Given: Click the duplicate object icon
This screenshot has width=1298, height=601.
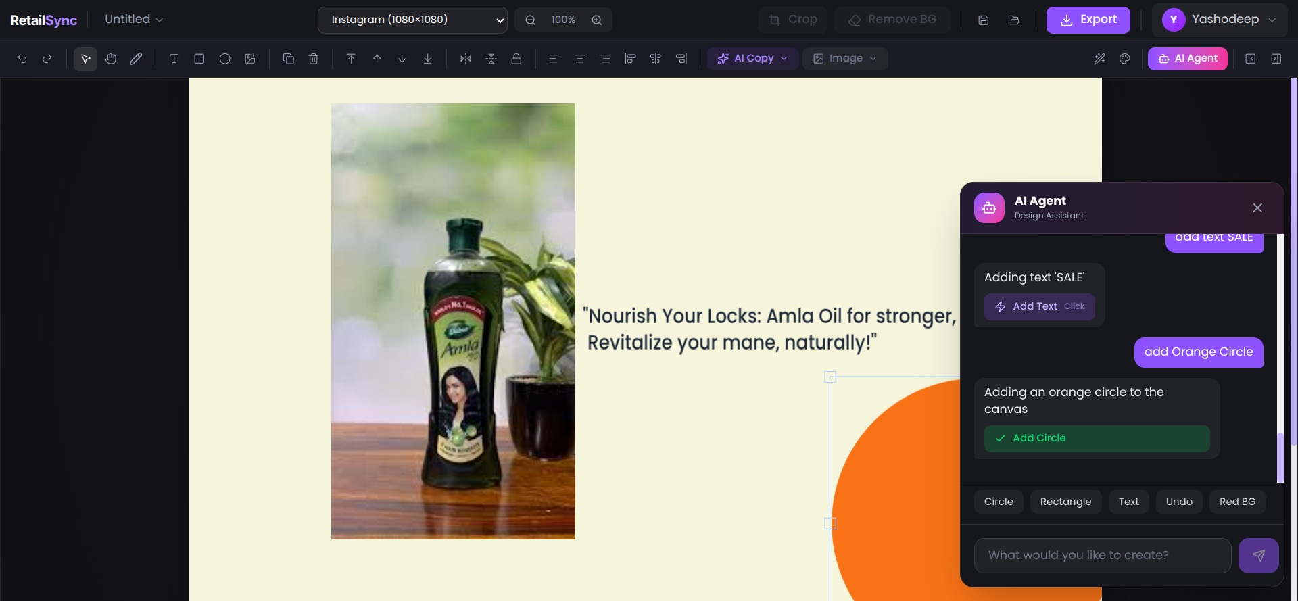Looking at the screenshot, I should (288, 59).
